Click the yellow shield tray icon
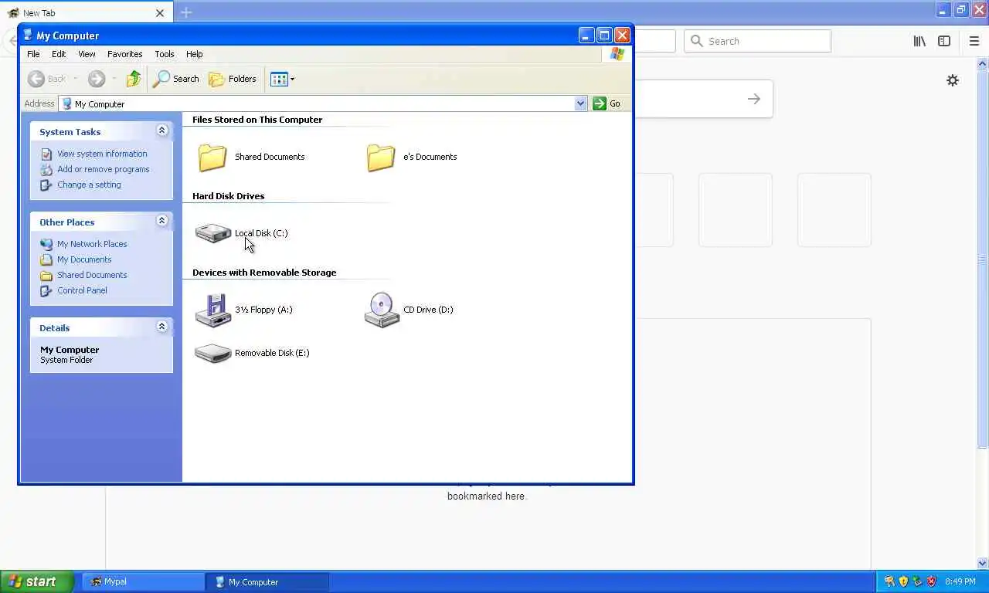989x593 pixels. (903, 581)
